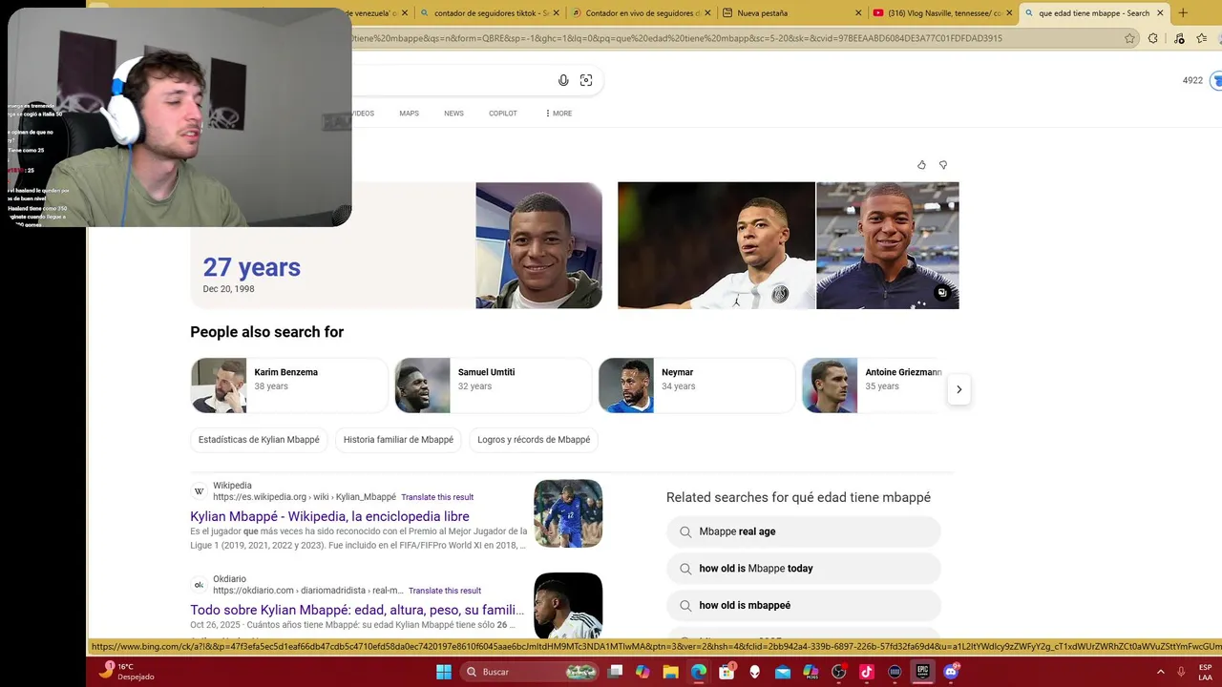This screenshot has width=1222, height=687.
Task: Open weather widget showing 16°C Despejado
Action: point(126,672)
